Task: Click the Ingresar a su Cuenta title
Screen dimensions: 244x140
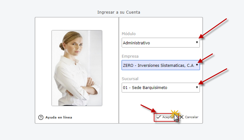Action: click(119, 12)
